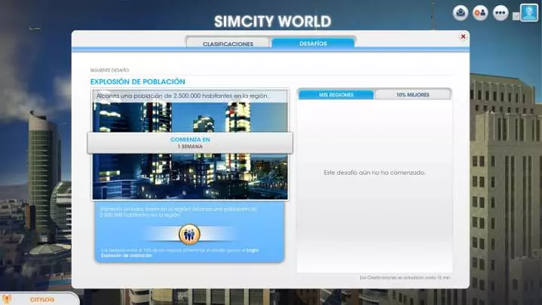Screen dimensions: 542x305
Task: Click the EXPLOSIÓN DE POBLACIÓN heading
Action: 138,82
